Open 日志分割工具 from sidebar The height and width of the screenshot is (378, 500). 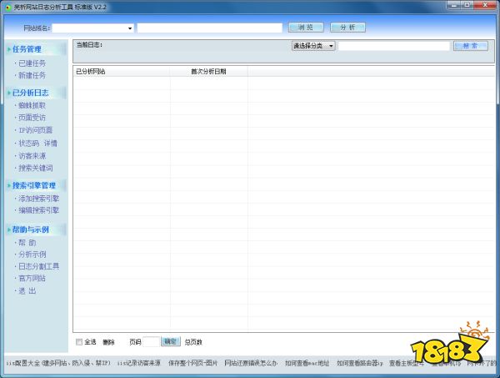38,266
